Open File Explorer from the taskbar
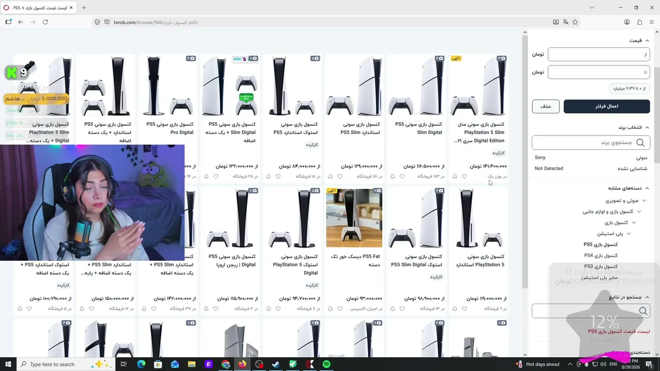This screenshot has height=371, width=660. pyautogui.click(x=192, y=364)
